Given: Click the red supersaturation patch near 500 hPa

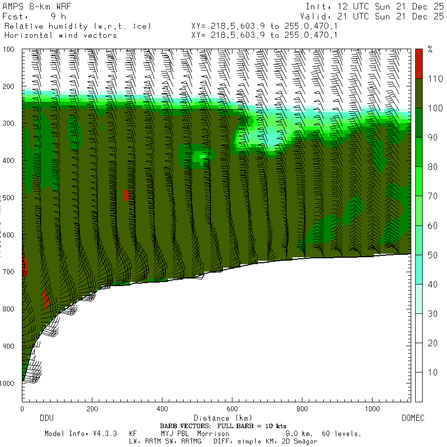Looking at the screenshot, I should click(126, 195).
